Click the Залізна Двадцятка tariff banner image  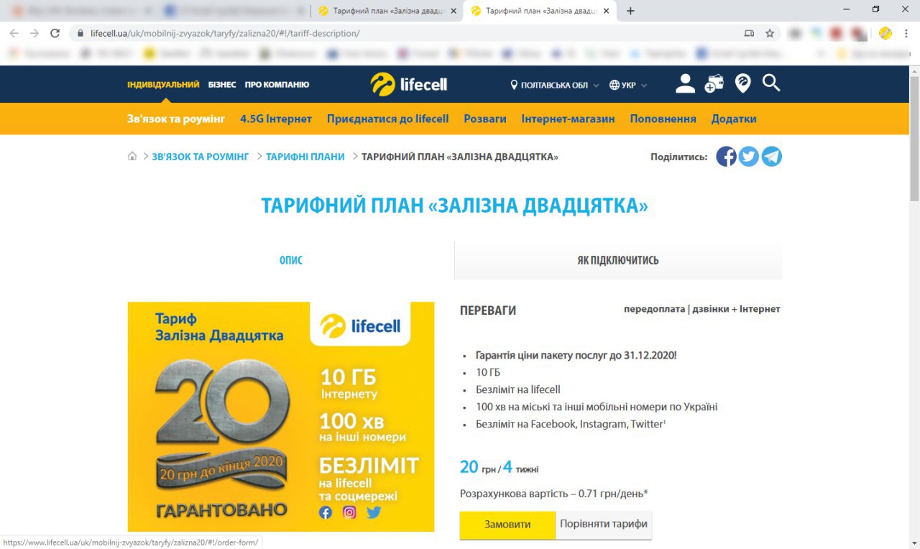281,417
